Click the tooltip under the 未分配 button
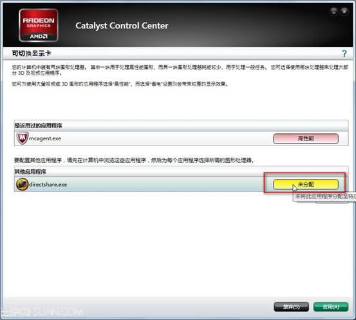The width and height of the screenshot is (356, 320). tap(324, 196)
